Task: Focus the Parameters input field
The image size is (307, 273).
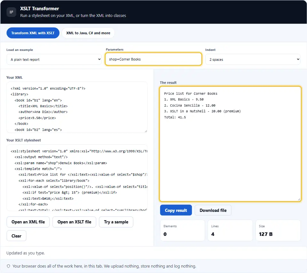Action: [x=153, y=59]
